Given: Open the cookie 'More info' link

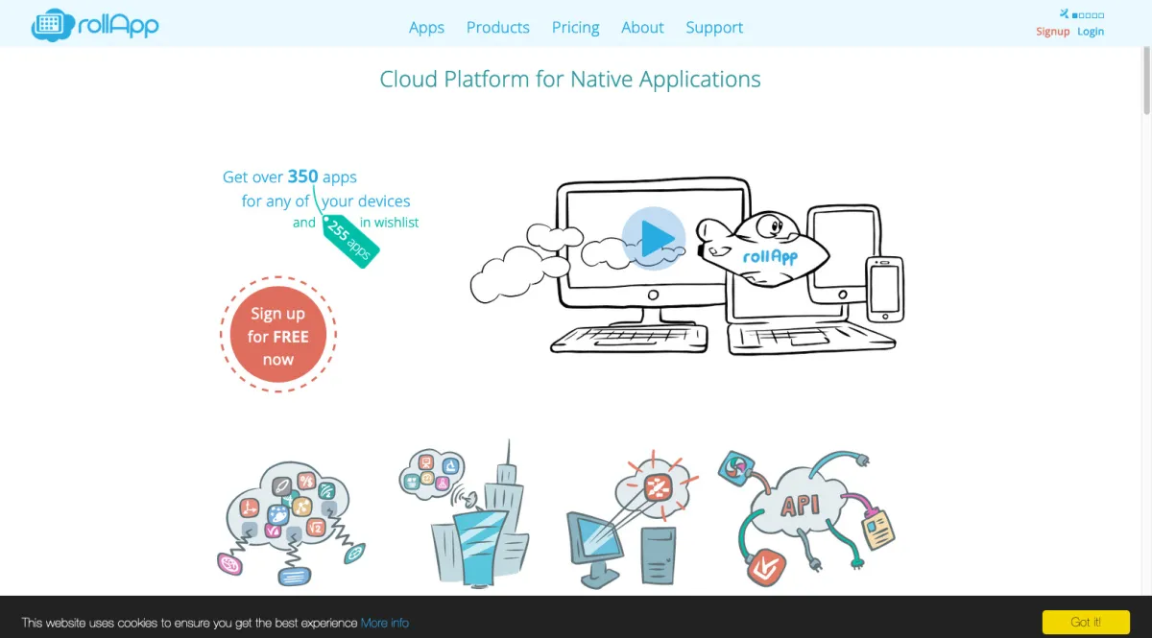Looking at the screenshot, I should (385, 623).
